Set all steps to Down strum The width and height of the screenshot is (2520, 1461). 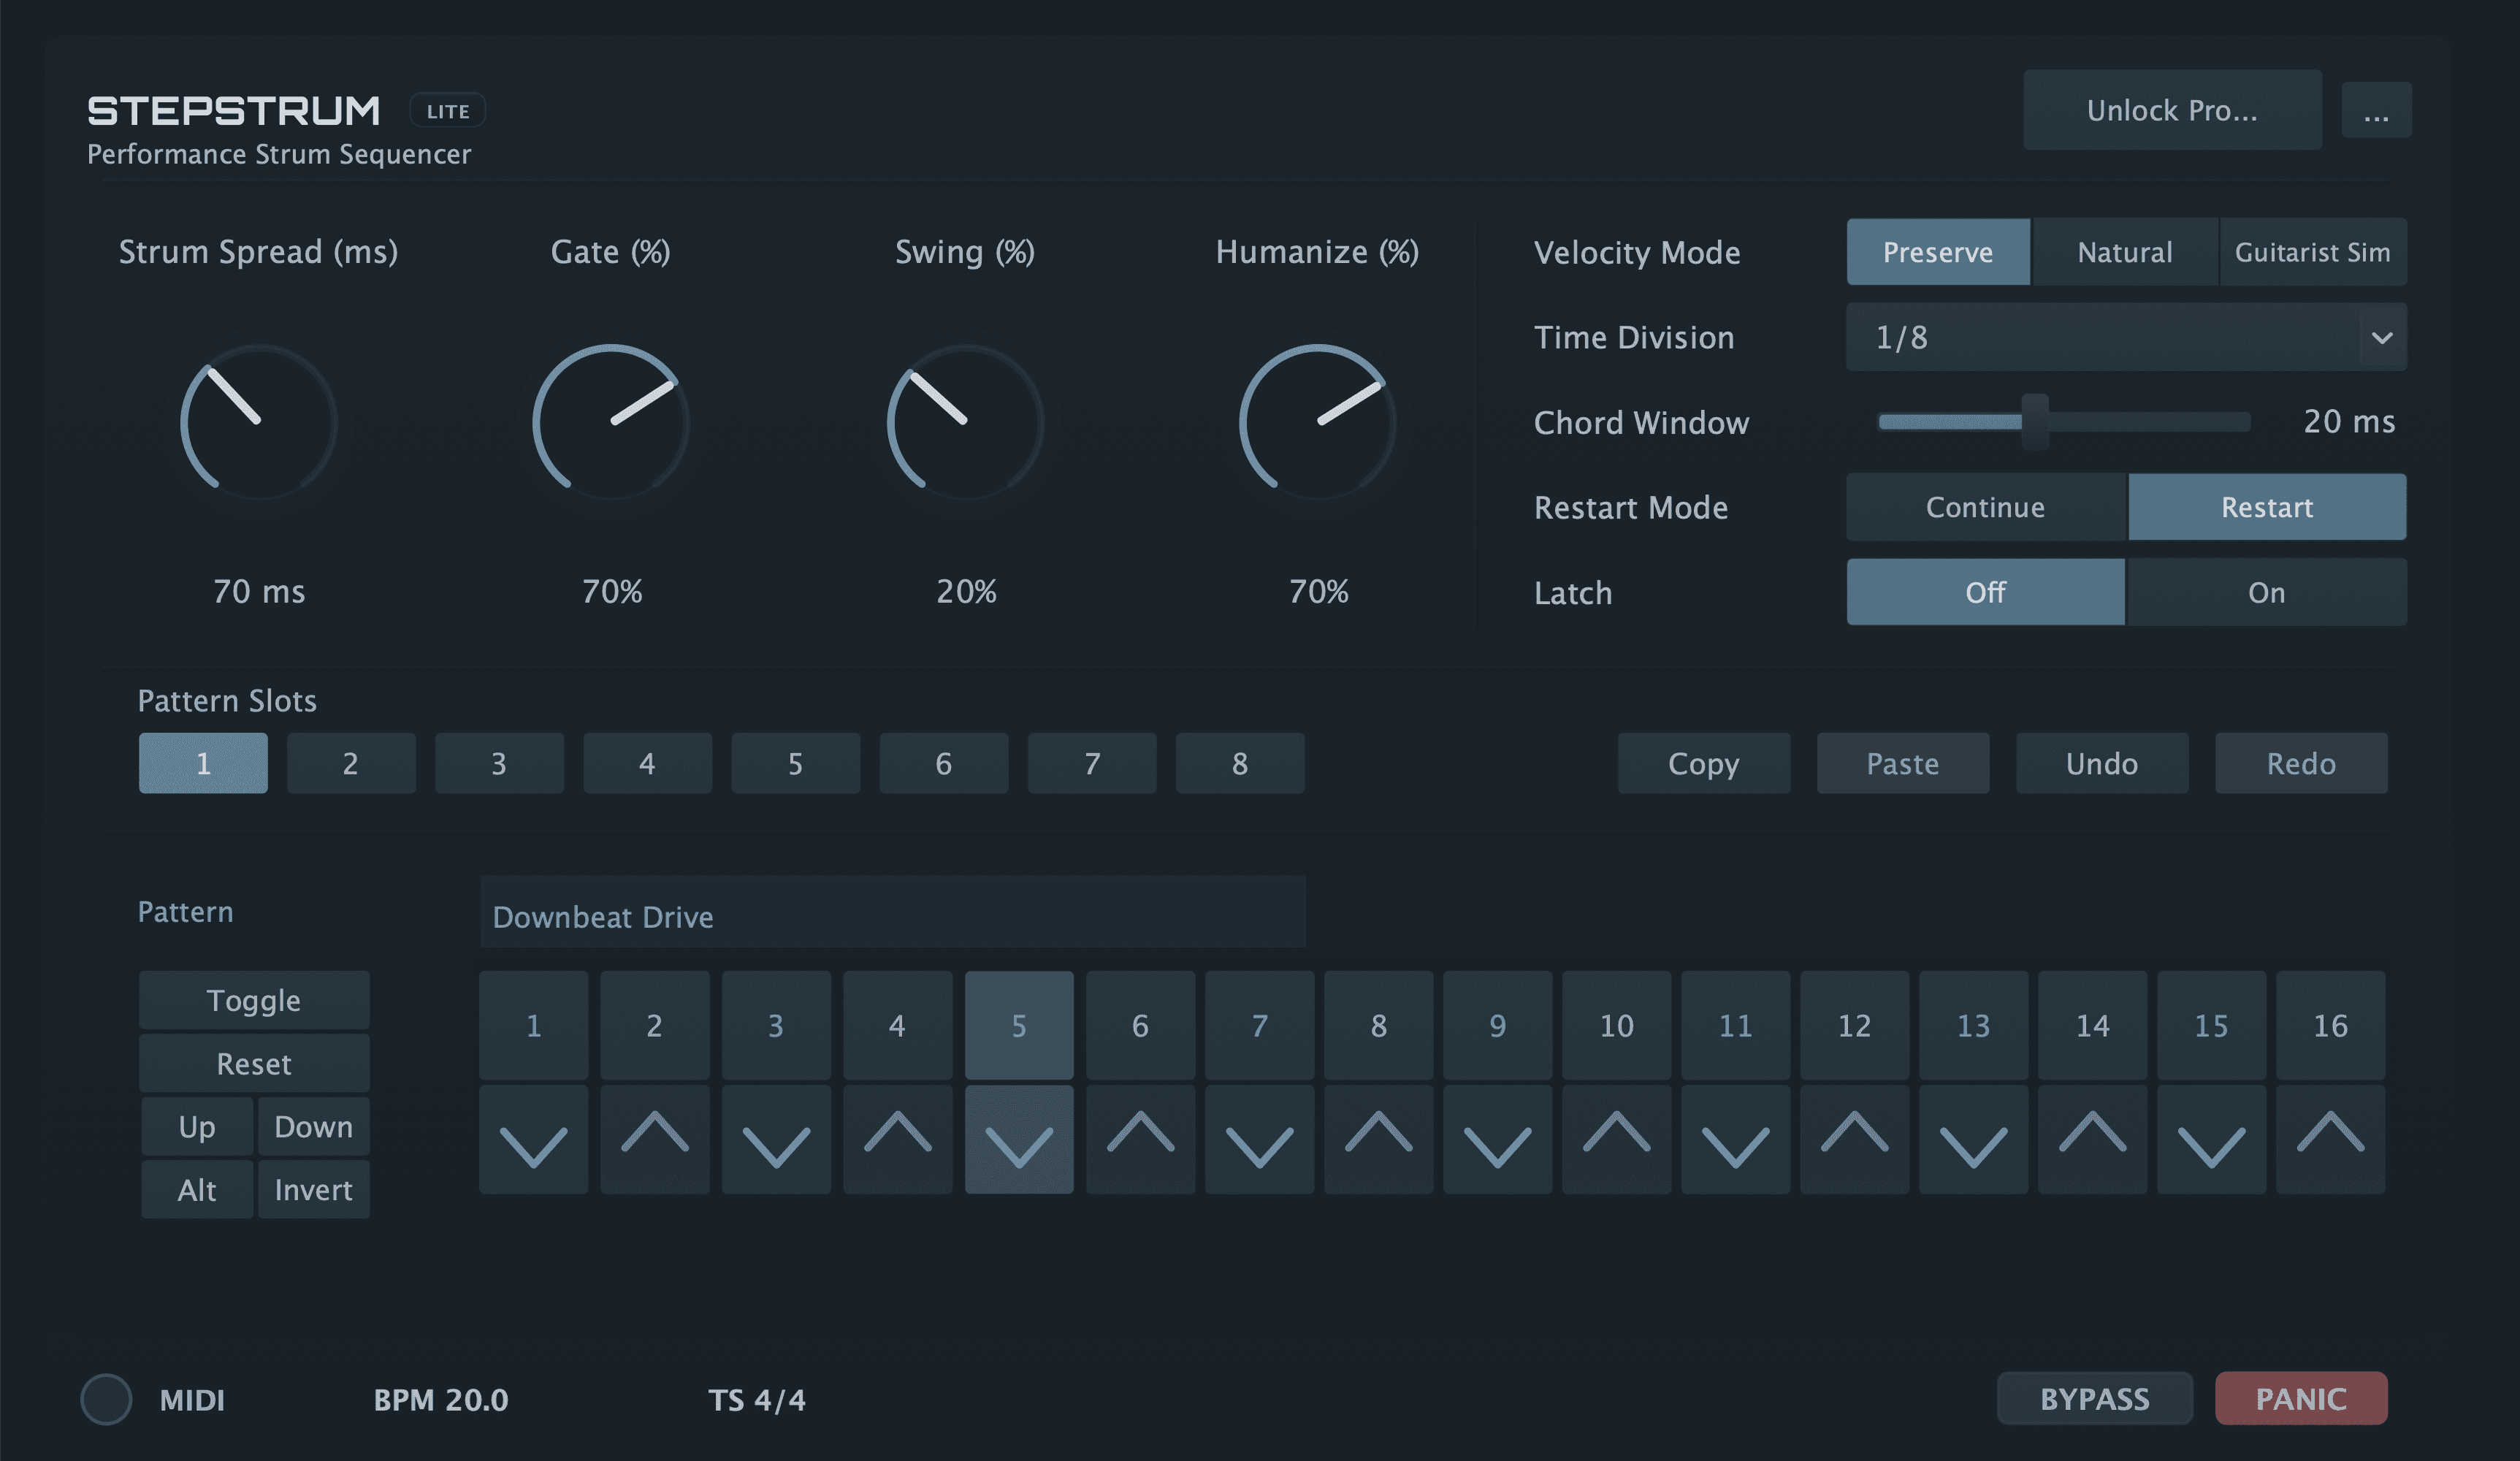(313, 1126)
